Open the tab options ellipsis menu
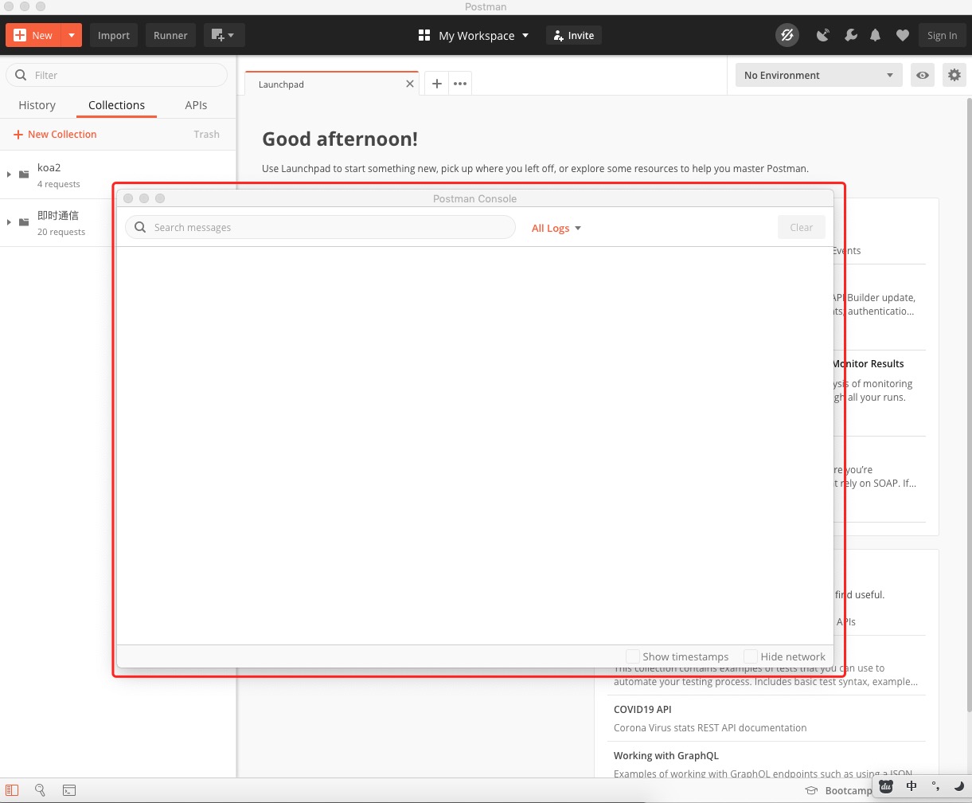The image size is (972, 803). (460, 84)
